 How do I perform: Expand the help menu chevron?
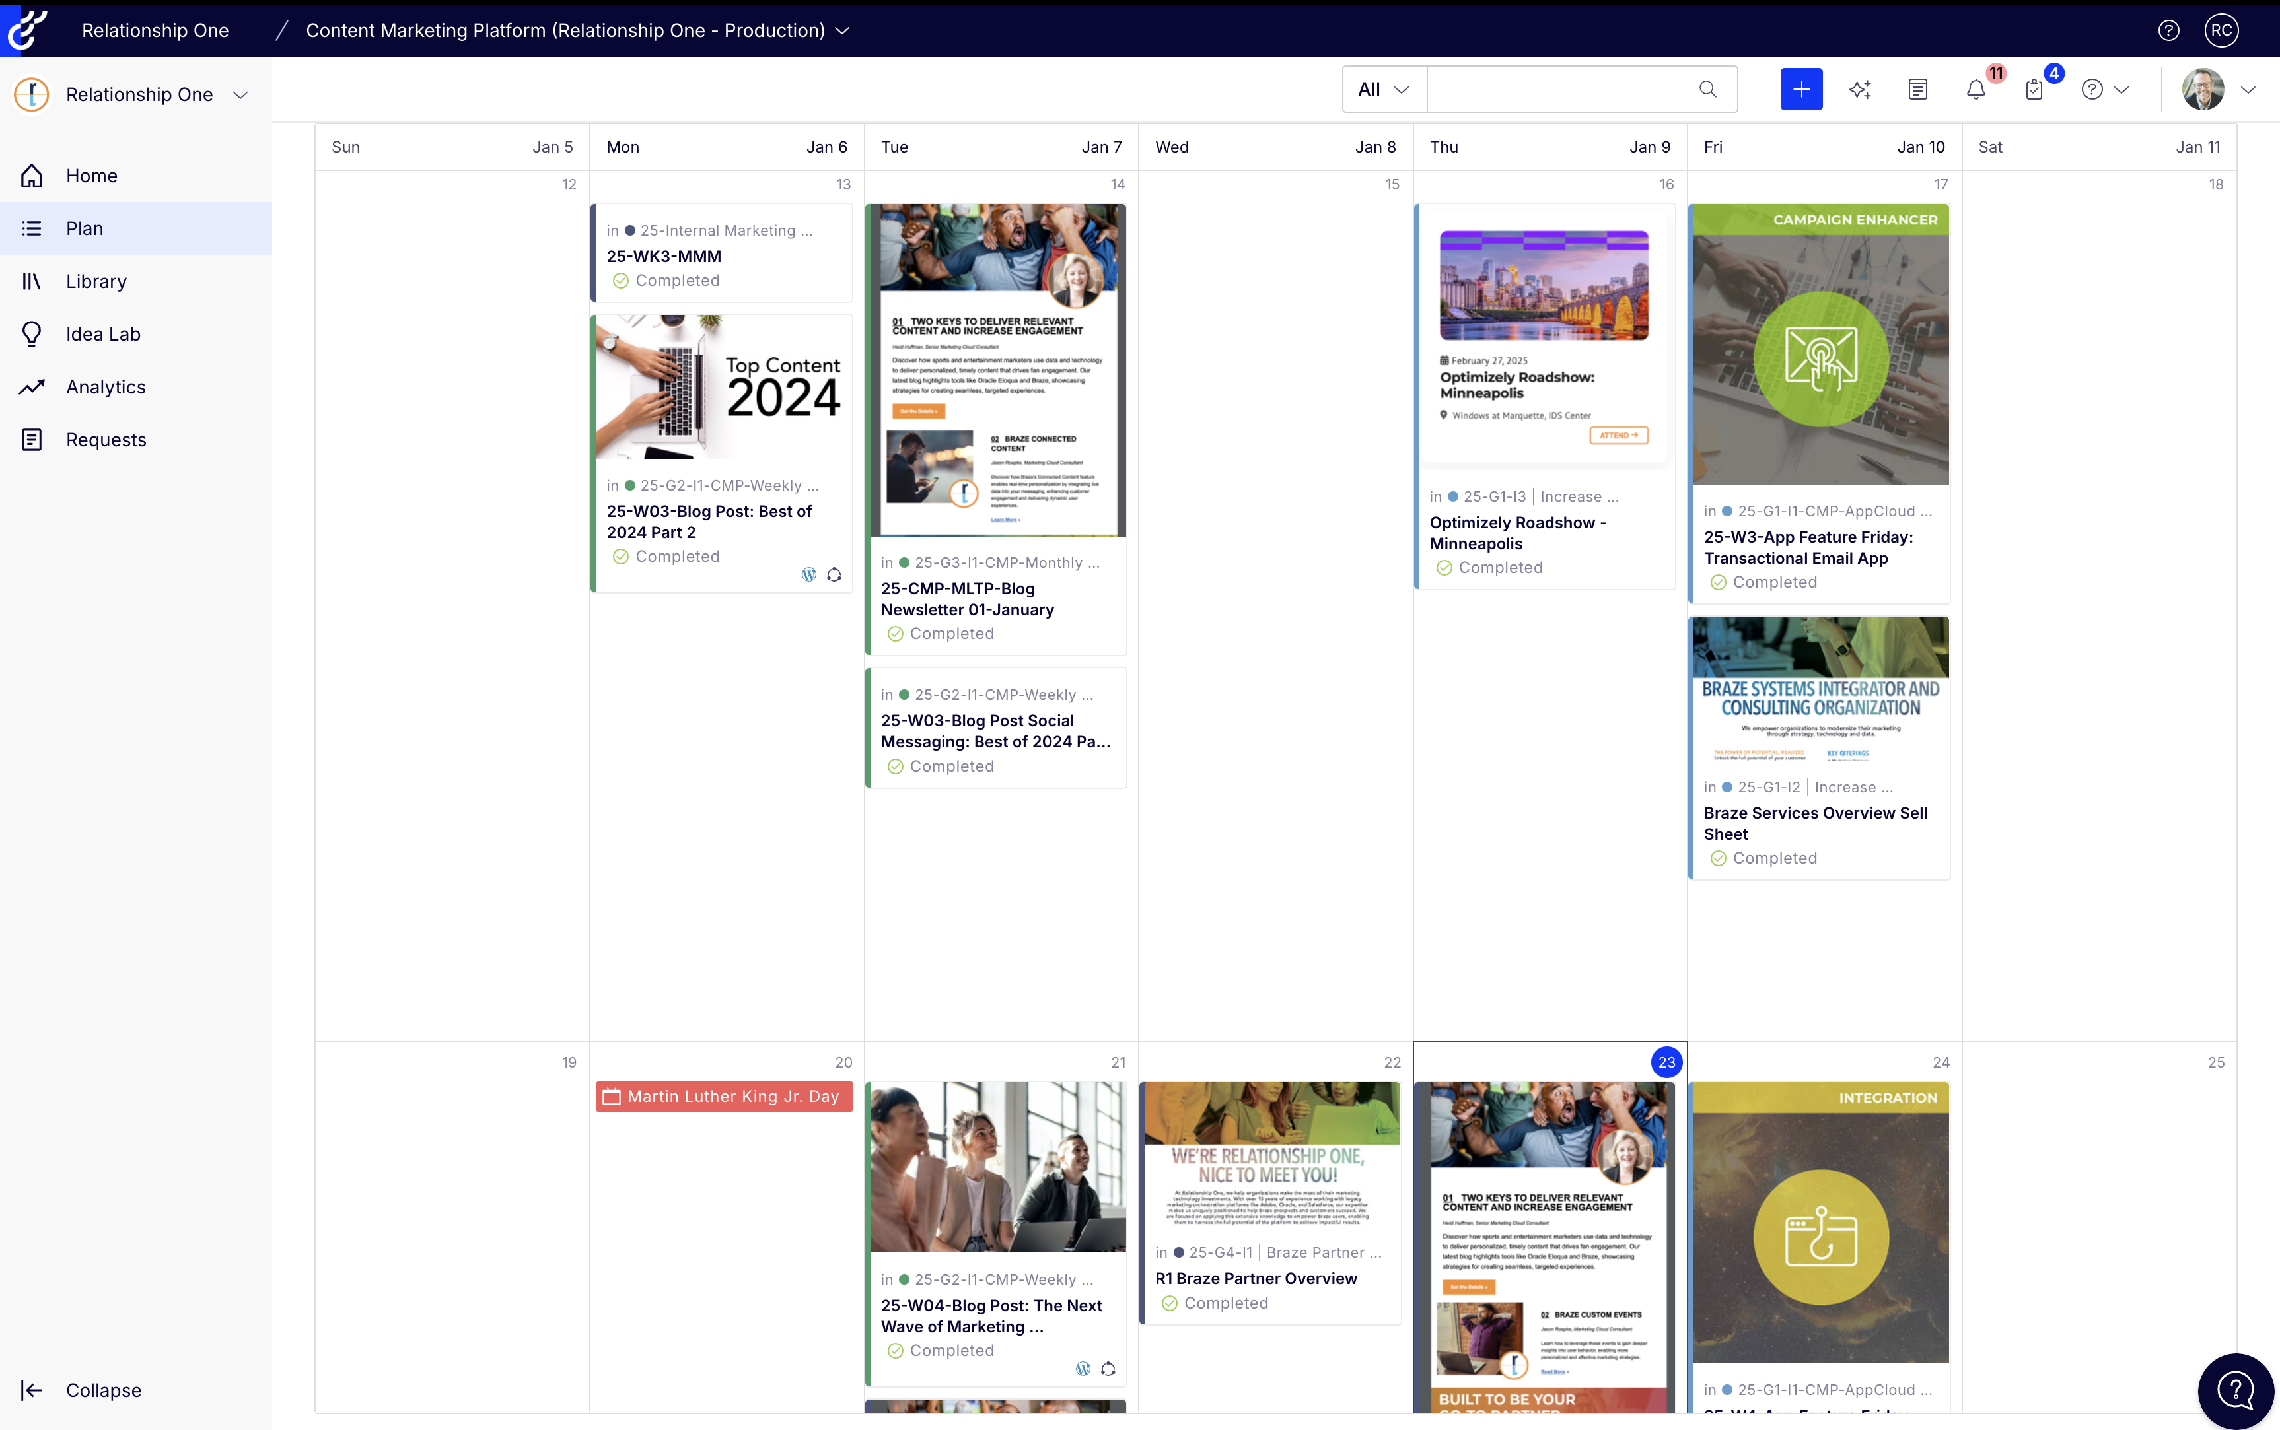pyautogui.click(x=2122, y=89)
